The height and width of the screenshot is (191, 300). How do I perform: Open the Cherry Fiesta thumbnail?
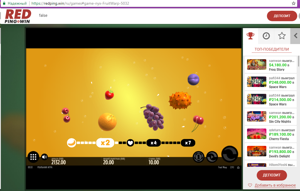coord(256,134)
